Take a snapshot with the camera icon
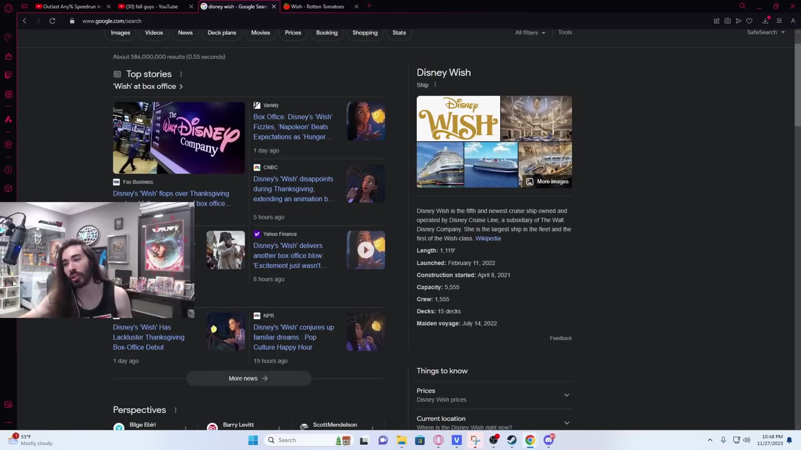 [727, 21]
